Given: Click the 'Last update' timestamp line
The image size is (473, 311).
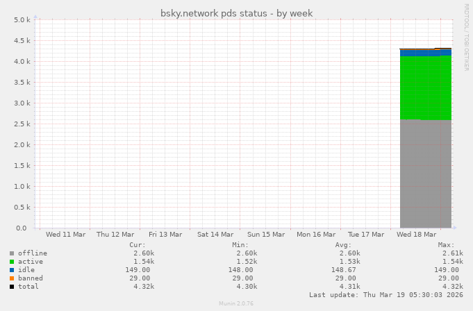Looking at the screenshot, I should [x=385, y=295].
